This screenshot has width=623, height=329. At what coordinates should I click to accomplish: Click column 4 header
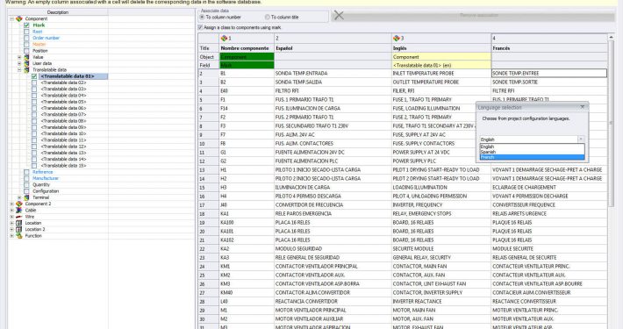tap(549, 38)
